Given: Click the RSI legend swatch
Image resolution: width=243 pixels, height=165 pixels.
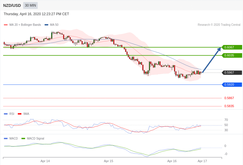Looking at the screenshot, I should tap(6, 114).
